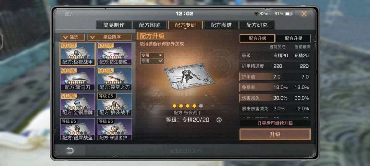
Task: Click the 升级 upgrade button
Action: click(x=275, y=134)
